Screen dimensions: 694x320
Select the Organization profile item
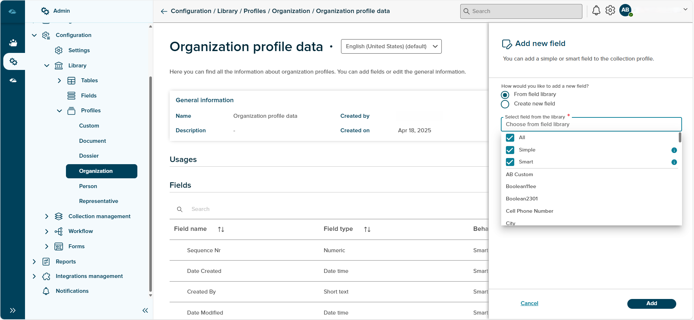click(x=101, y=171)
